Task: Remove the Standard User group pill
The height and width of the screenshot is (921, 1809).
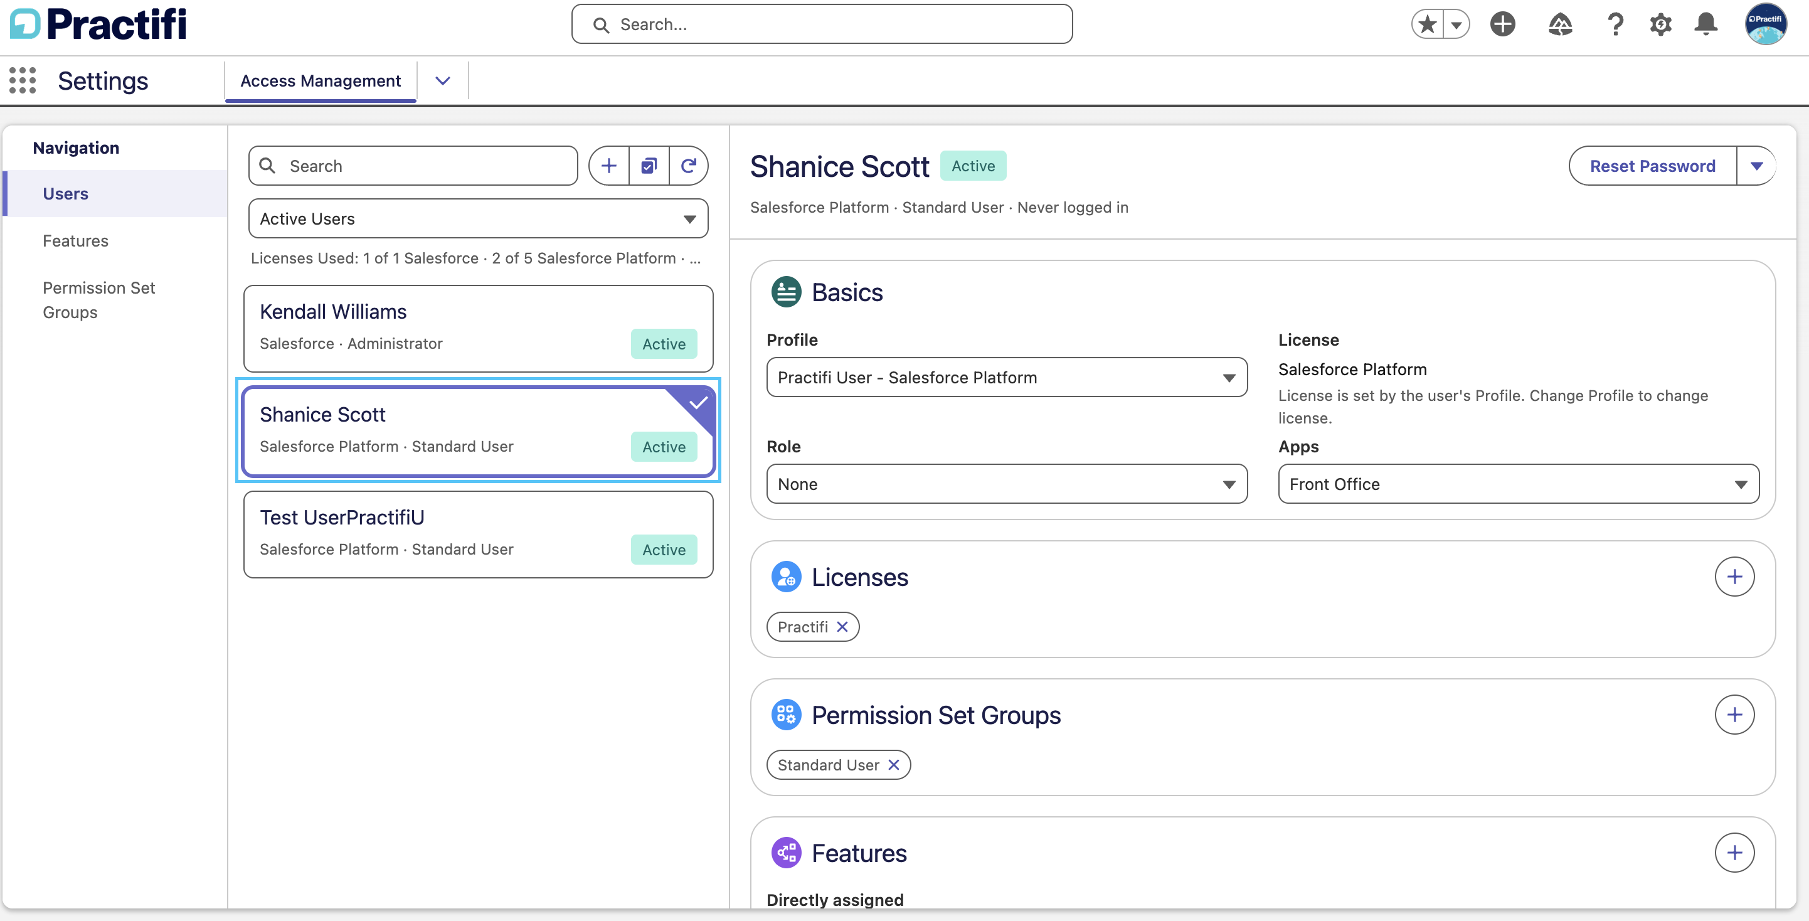Action: tap(893, 764)
